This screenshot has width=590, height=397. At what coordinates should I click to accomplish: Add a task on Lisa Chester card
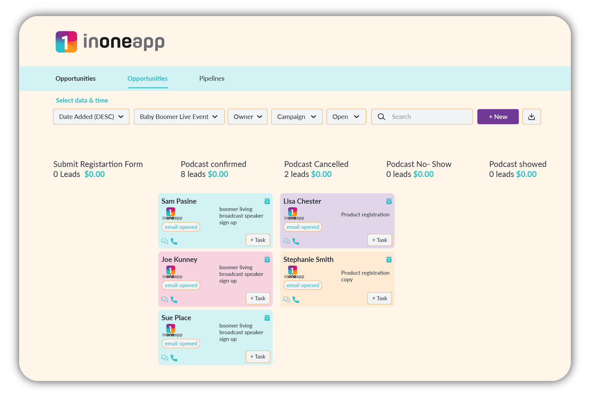pyautogui.click(x=380, y=240)
